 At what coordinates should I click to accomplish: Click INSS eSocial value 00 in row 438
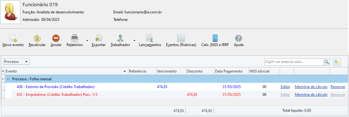click(x=264, y=87)
